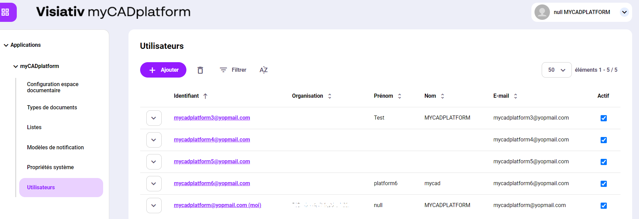Click the trash delete icon

[x=200, y=70]
